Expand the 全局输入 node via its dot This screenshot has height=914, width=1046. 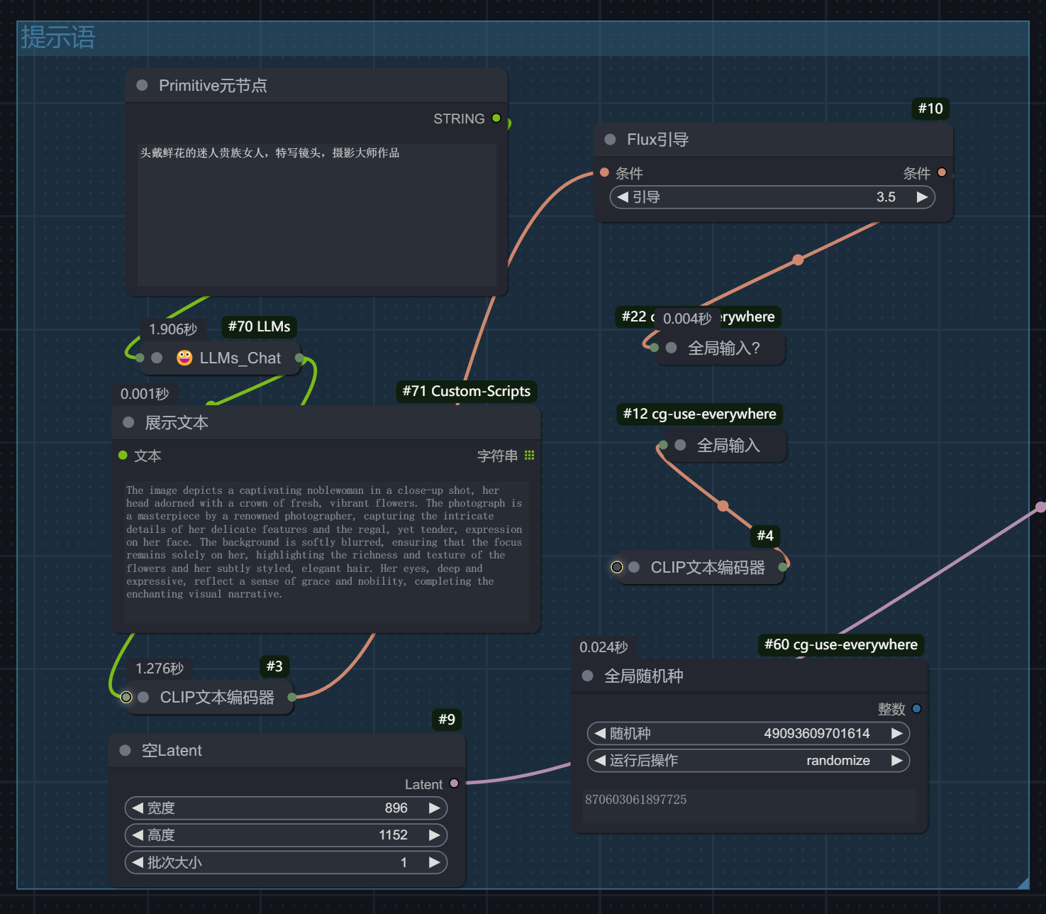point(681,445)
